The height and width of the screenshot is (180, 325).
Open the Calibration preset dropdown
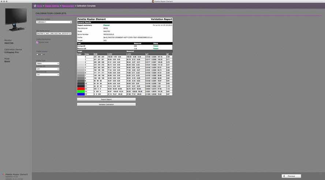tap(54, 22)
